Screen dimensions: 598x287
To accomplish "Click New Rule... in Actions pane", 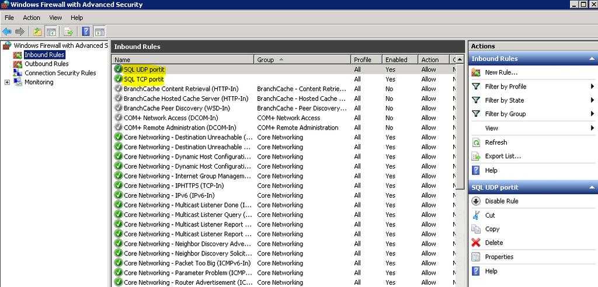I will point(501,72).
